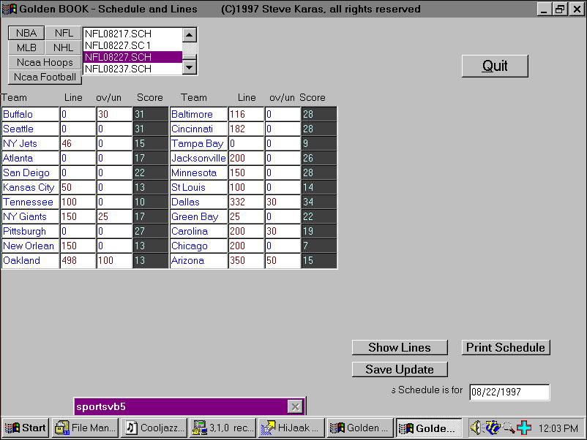Click the NY Giants team cell
Viewport: 587px width, 440px height.
pyautogui.click(x=31, y=216)
